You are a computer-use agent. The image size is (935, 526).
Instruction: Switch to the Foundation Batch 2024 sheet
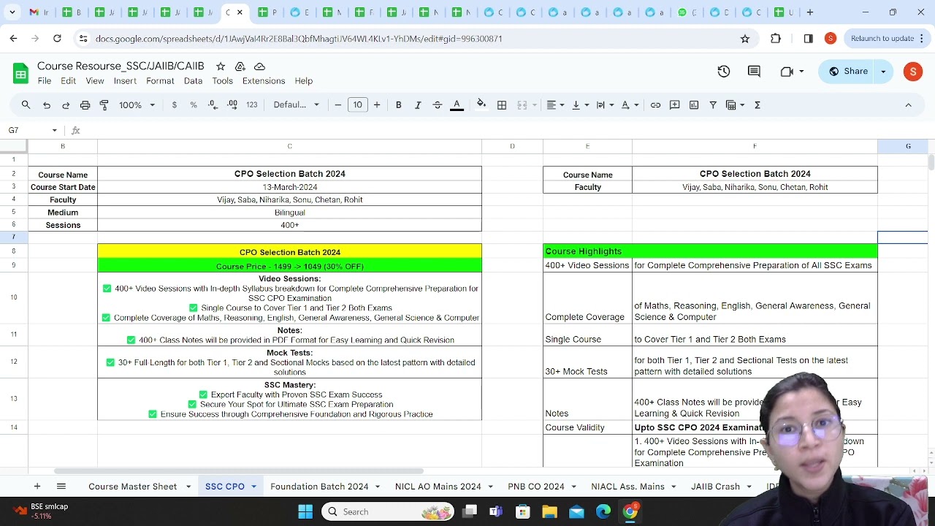318,486
